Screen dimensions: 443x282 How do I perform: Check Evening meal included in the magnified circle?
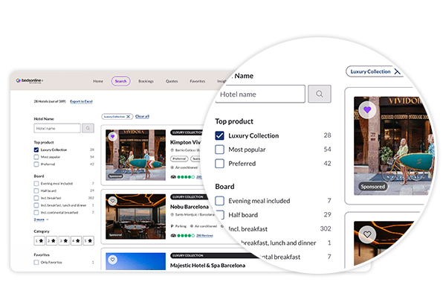tap(219, 201)
